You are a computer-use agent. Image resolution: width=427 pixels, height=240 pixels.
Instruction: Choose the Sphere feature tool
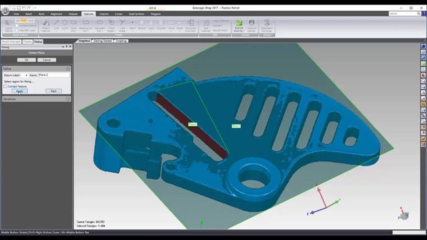(141, 26)
